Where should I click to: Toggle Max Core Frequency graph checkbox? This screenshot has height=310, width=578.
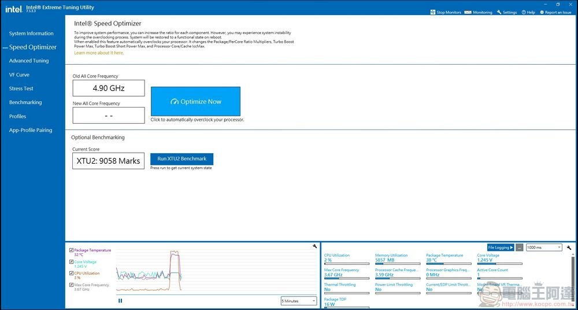(x=72, y=285)
